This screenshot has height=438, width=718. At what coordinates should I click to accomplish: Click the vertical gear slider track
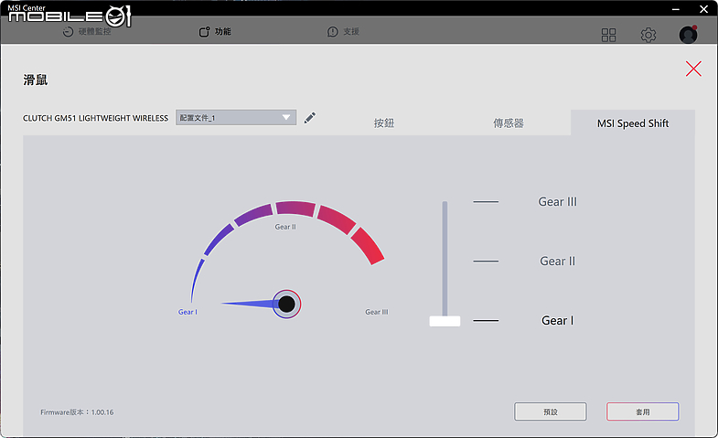point(445,259)
